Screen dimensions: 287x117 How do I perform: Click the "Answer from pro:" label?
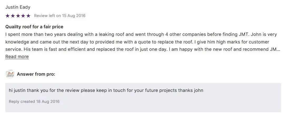coord(36,74)
